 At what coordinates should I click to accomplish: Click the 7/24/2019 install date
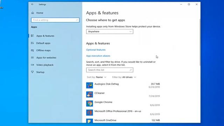[154, 96]
